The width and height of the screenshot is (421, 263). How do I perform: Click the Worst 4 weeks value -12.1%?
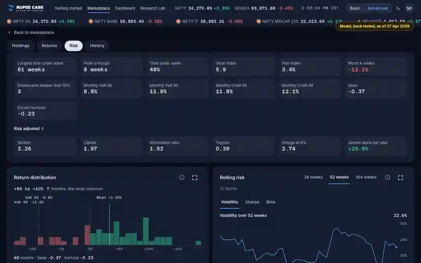coord(358,69)
